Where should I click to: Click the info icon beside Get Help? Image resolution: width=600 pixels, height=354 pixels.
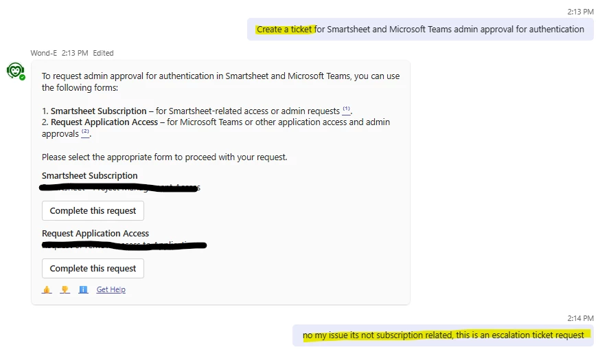[83, 289]
